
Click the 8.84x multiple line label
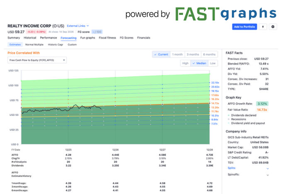click(x=214, y=119)
